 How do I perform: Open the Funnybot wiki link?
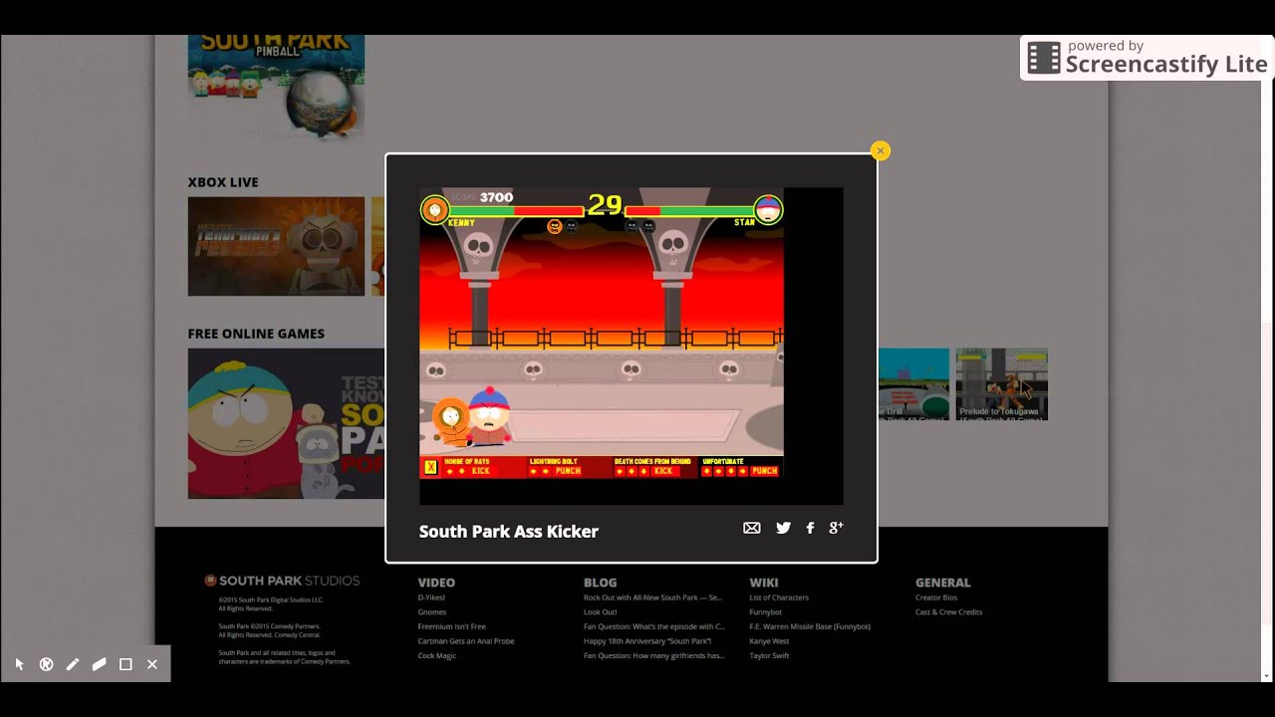tap(766, 612)
